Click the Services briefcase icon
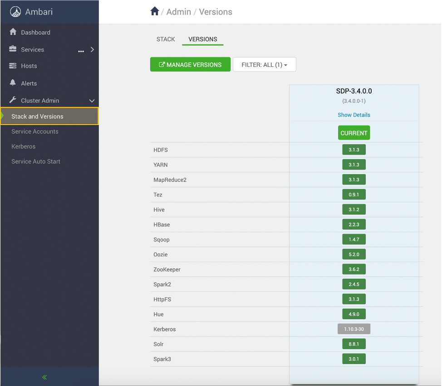 coord(13,49)
